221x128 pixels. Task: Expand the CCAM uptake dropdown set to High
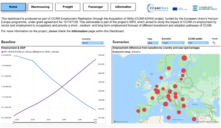pos(198,43)
